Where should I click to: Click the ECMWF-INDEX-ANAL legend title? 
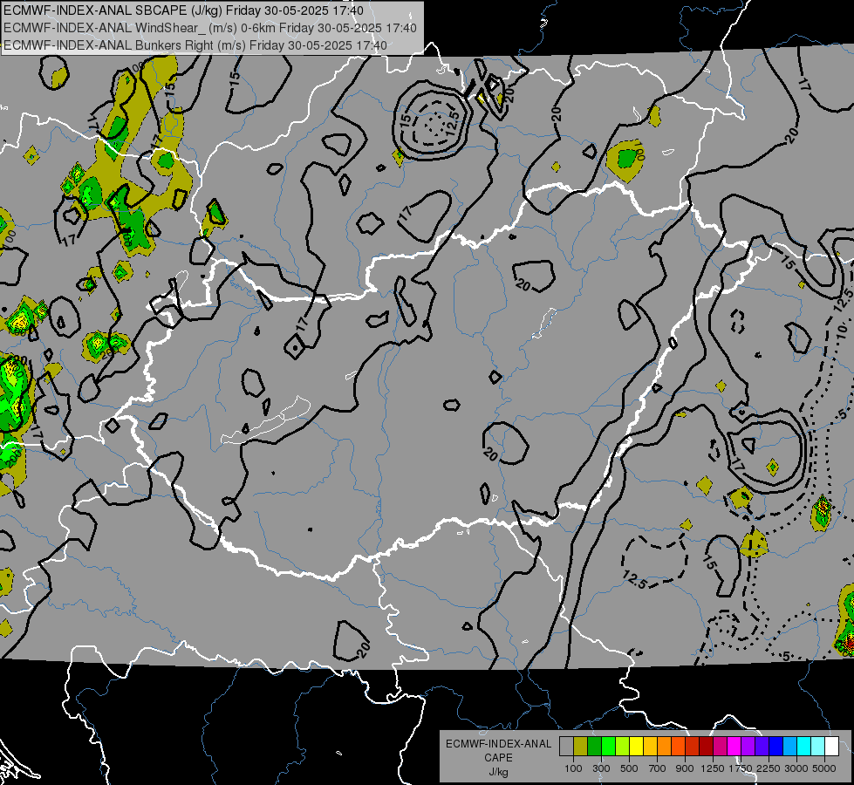[498, 744]
